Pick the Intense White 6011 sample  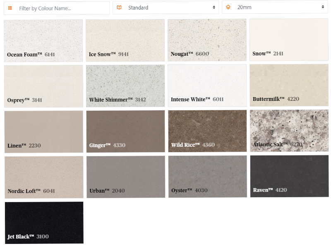pos(207,85)
